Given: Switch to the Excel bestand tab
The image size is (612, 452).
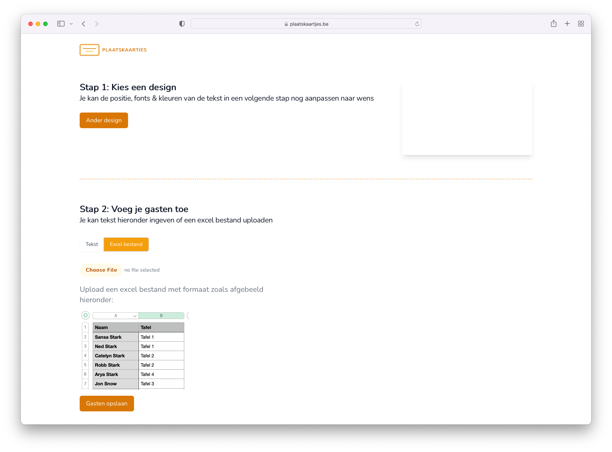Looking at the screenshot, I should pyautogui.click(x=126, y=244).
